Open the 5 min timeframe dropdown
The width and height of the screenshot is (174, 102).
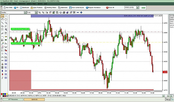(36, 12)
